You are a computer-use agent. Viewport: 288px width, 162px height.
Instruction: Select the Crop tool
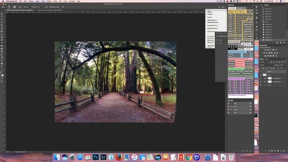[2, 25]
